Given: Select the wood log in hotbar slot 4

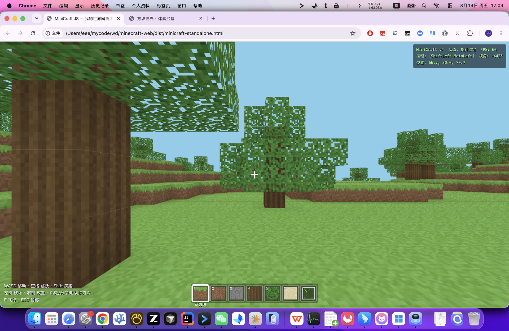Looking at the screenshot, I should click(254, 293).
